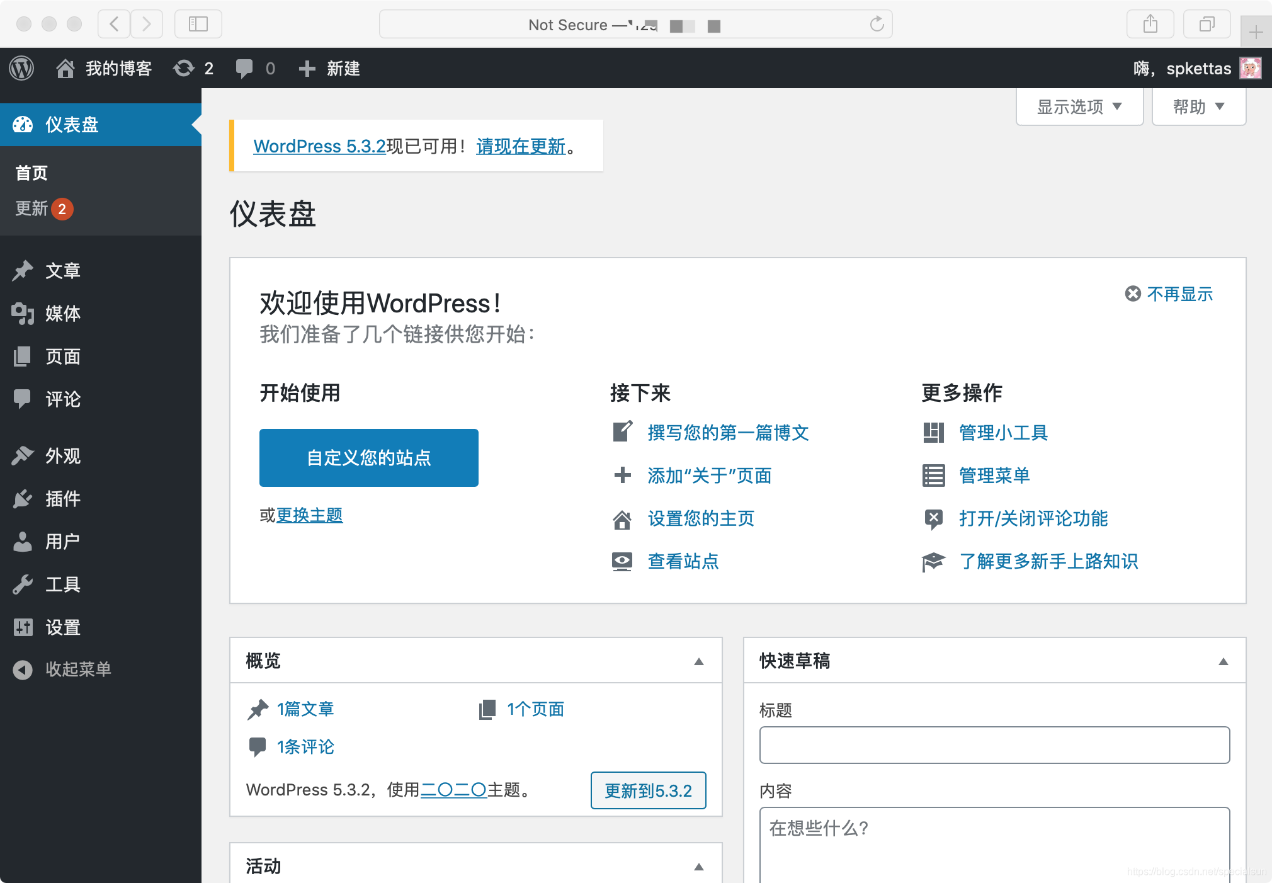Click the widgets icon beside 管理小工具
This screenshot has height=883, width=1272.
click(933, 433)
